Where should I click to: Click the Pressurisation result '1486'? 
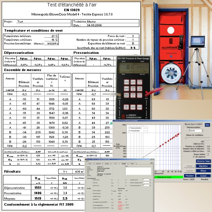click(38, 193)
